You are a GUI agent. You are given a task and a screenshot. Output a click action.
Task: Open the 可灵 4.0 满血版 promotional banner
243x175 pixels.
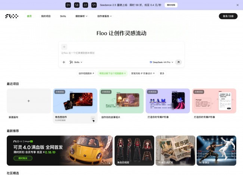point(59,150)
